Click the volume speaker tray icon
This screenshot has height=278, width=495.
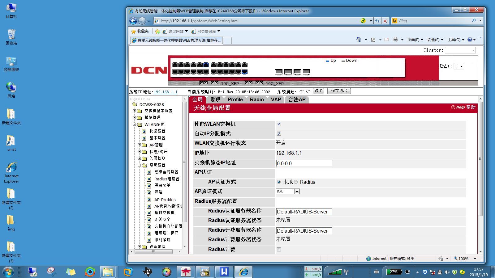[x=447, y=272]
